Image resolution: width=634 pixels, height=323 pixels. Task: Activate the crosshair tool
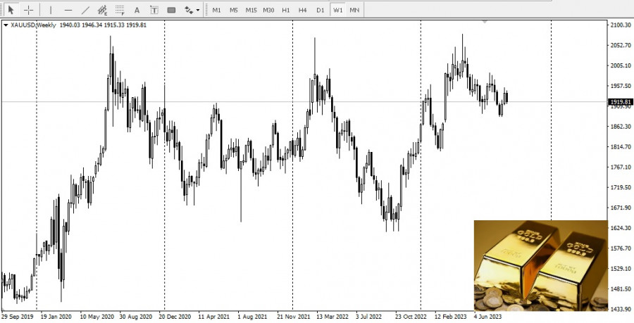[28, 10]
